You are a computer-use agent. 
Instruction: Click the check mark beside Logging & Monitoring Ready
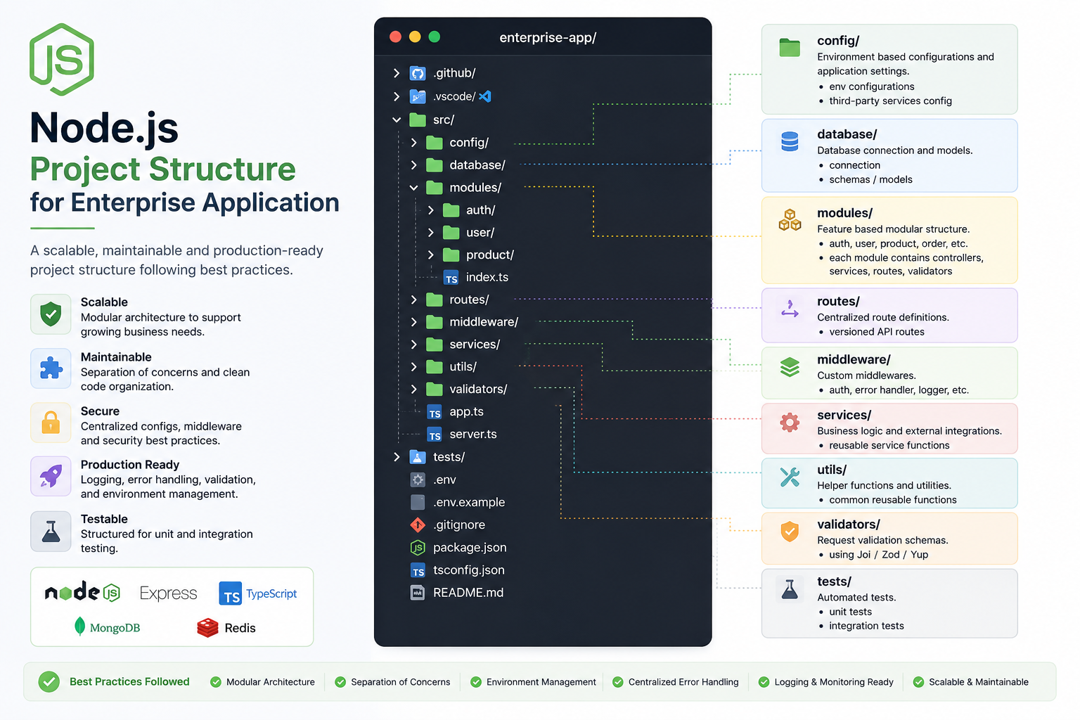click(764, 682)
